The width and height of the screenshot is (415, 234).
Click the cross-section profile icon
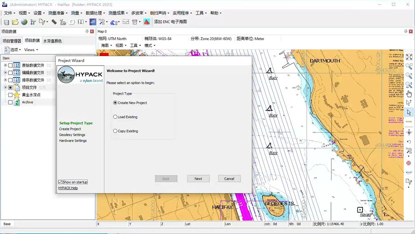[126, 22]
